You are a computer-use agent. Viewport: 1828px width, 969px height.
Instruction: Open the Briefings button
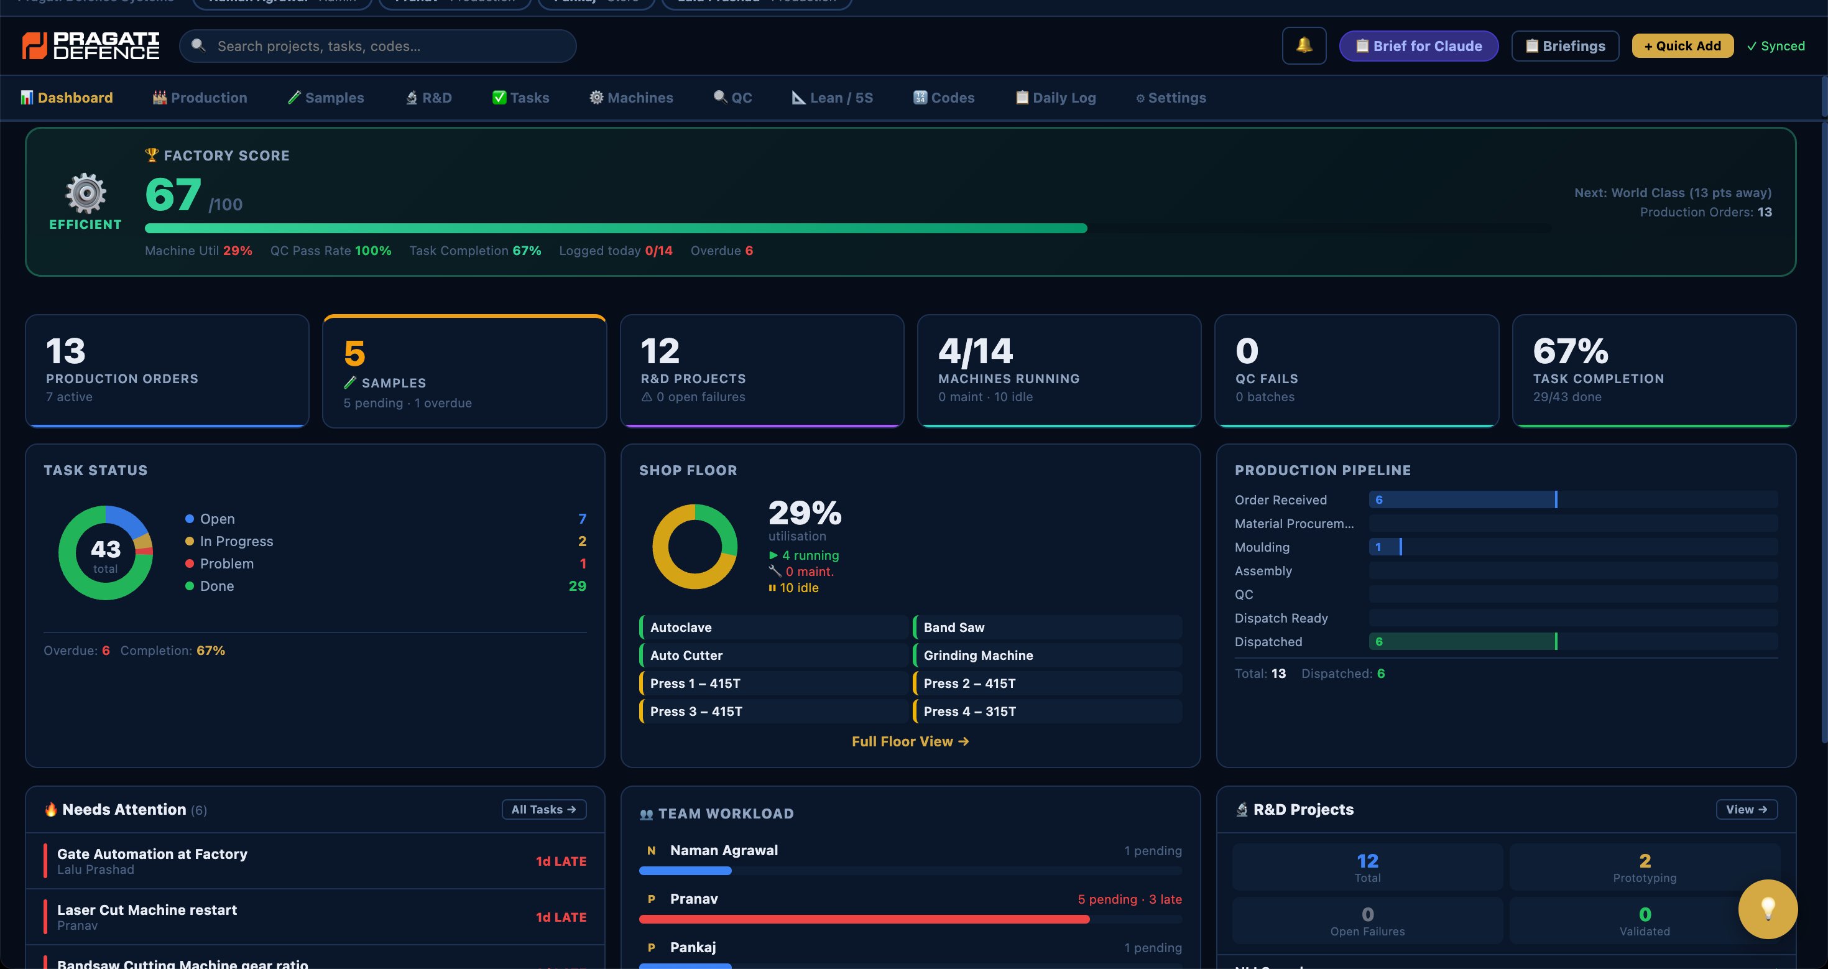(1565, 45)
